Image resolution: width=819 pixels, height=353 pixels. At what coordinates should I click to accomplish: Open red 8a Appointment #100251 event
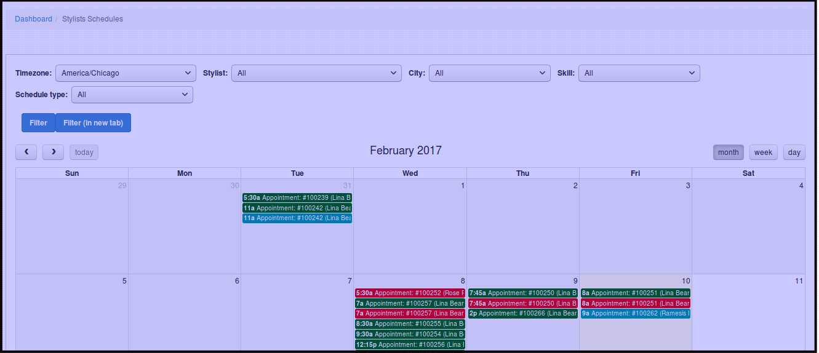[636, 303]
